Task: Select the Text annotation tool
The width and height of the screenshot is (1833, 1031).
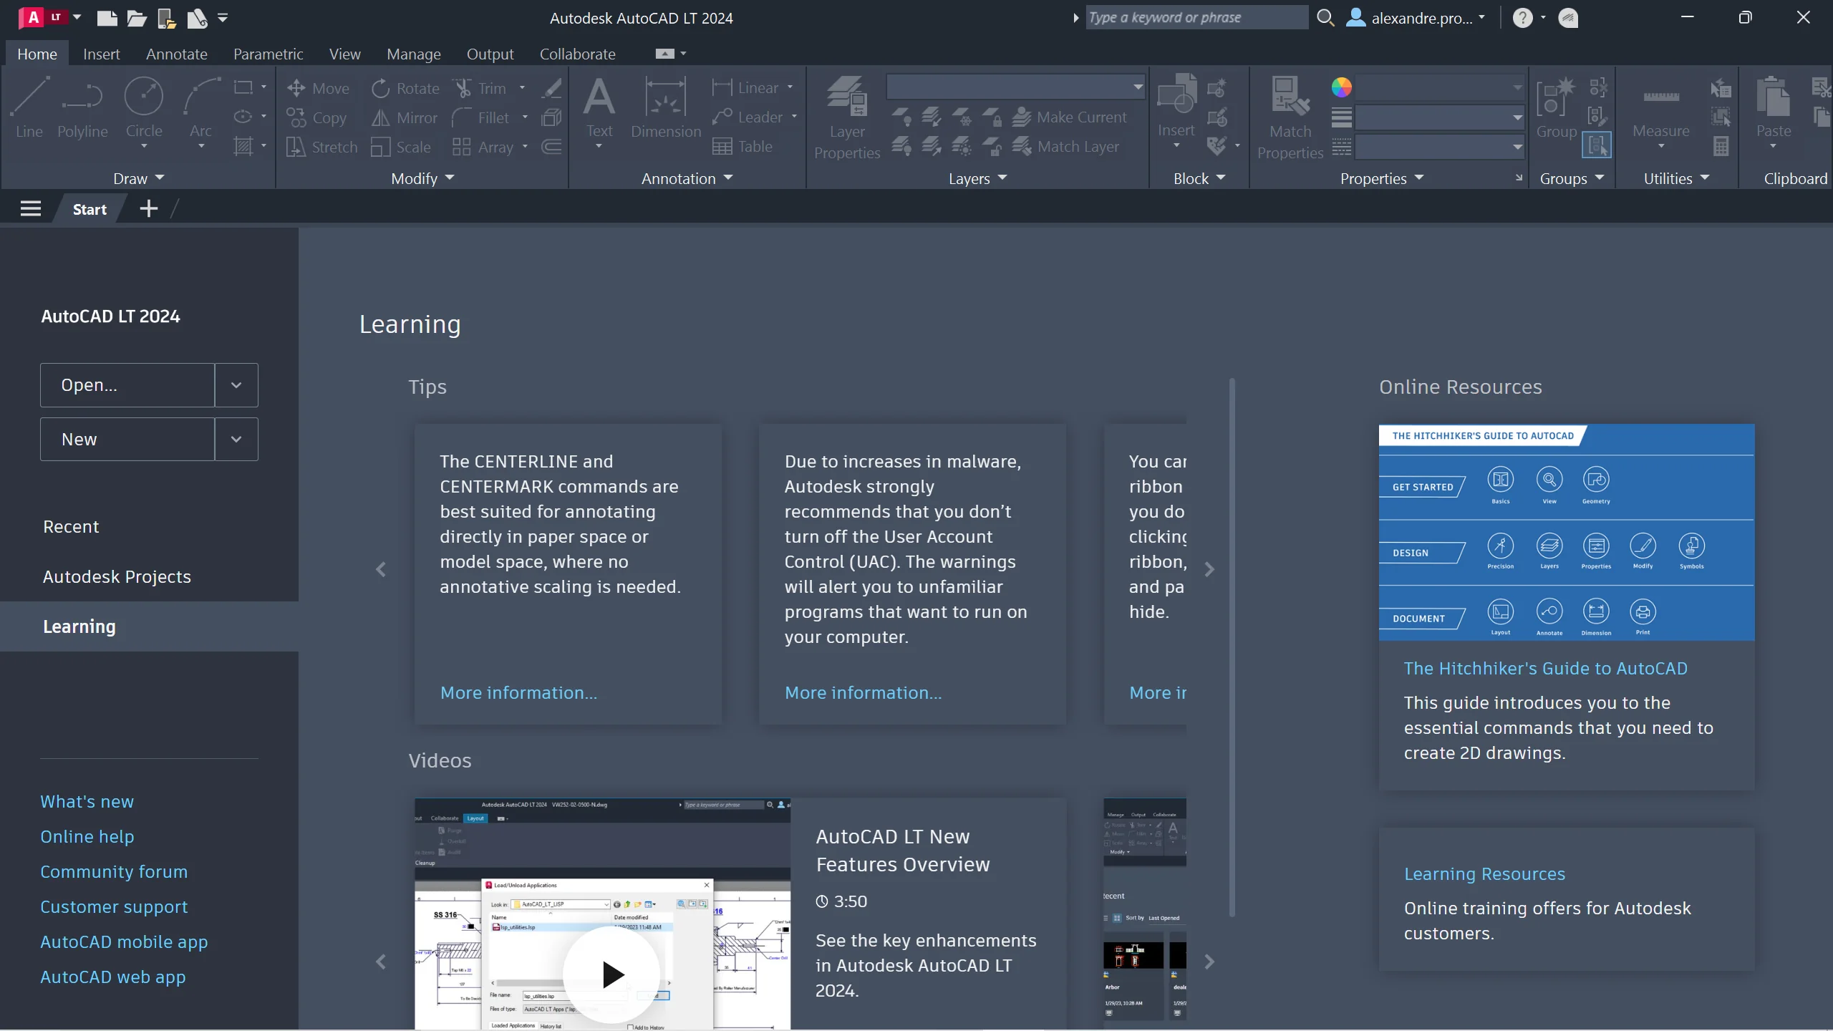Action: (599, 107)
